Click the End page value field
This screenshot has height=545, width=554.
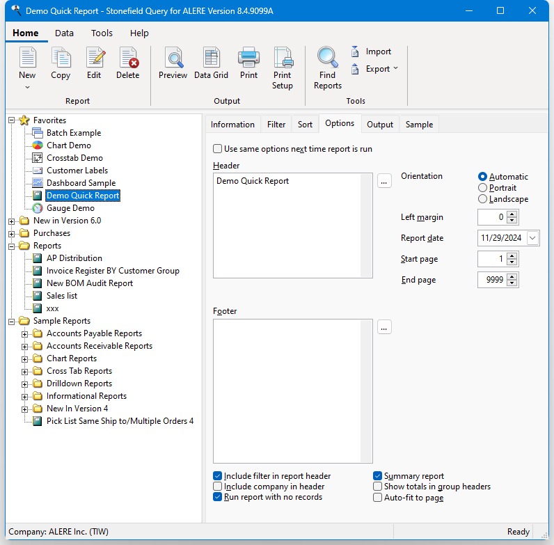492,280
